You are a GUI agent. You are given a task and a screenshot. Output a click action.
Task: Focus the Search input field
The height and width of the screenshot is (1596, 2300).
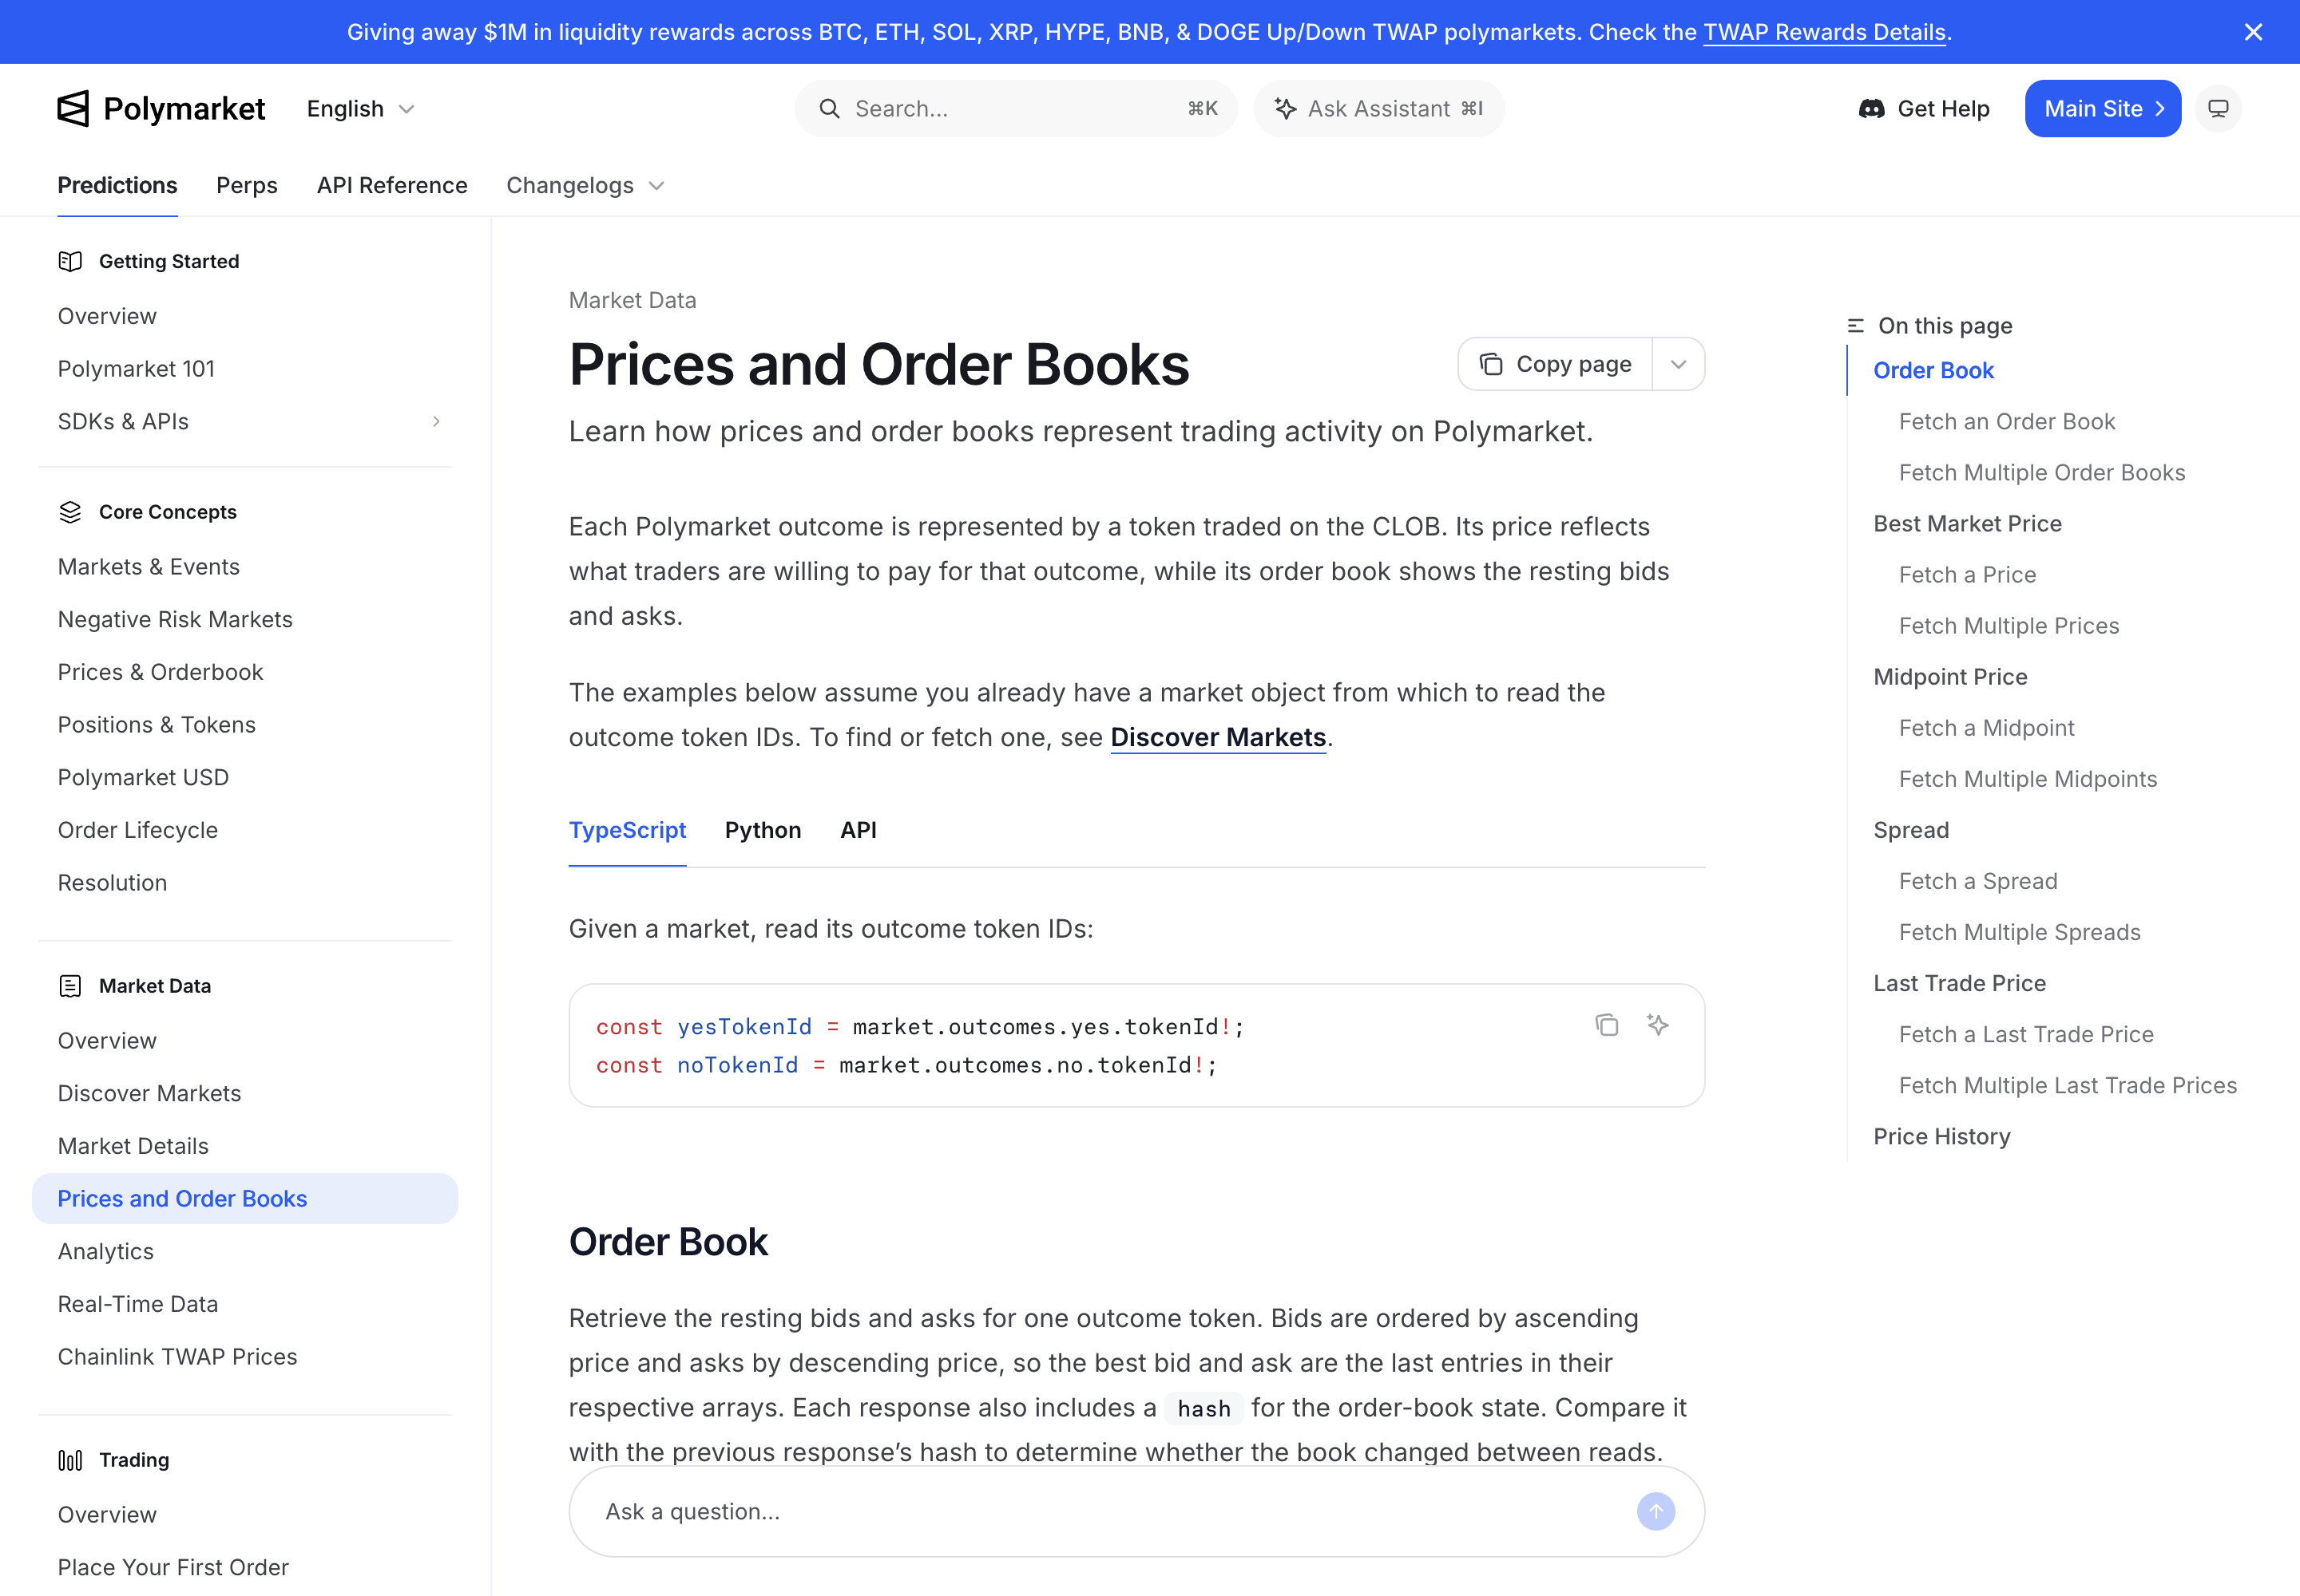click(1016, 108)
